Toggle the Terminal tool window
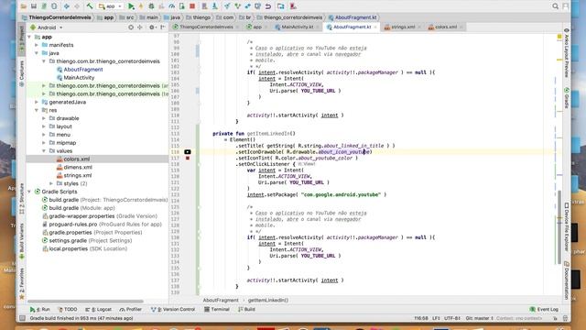The height and width of the screenshot is (330, 586). [217, 310]
